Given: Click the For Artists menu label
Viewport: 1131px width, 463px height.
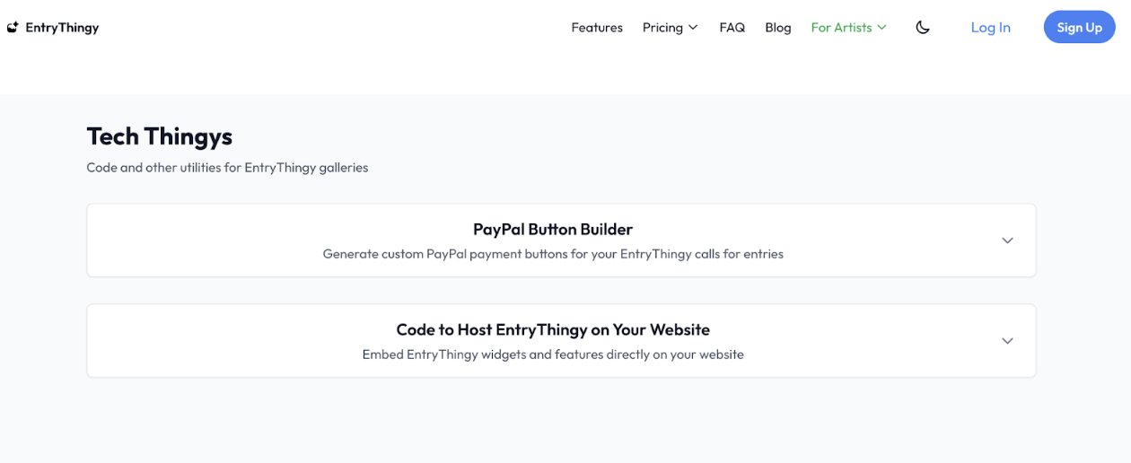Looking at the screenshot, I should coord(841,28).
